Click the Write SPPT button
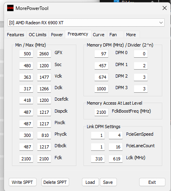The height and width of the screenshot is (191, 171). click(23, 182)
